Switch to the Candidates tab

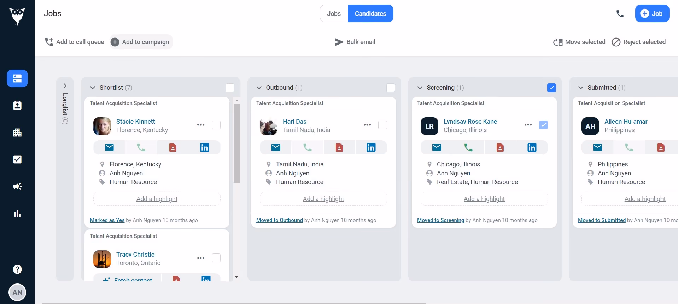point(370,13)
